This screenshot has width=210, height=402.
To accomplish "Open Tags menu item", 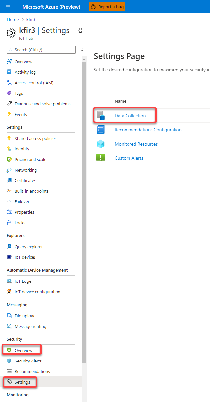I will coord(19,93).
